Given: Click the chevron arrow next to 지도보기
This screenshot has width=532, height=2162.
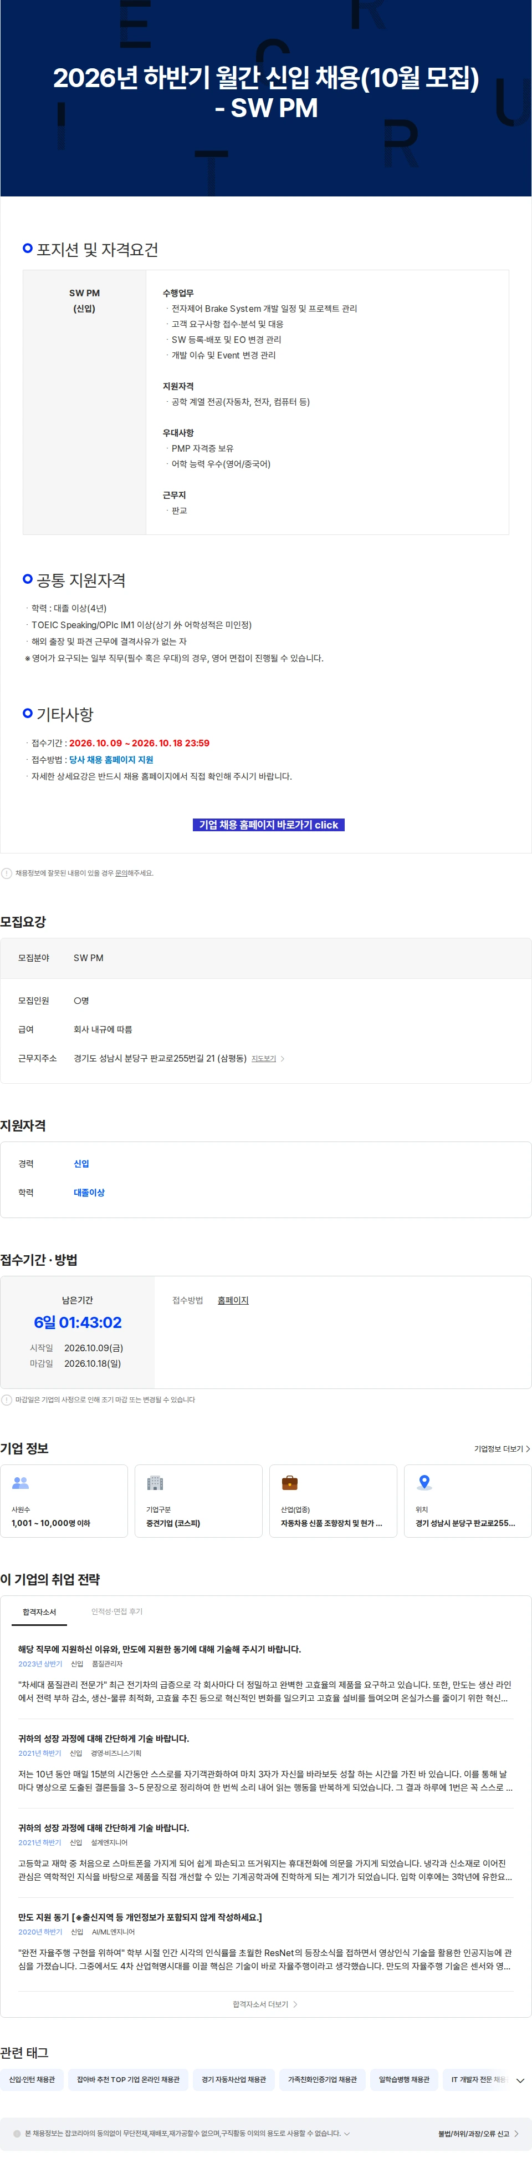Looking at the screenshot, I should (x=282, y=1058).
